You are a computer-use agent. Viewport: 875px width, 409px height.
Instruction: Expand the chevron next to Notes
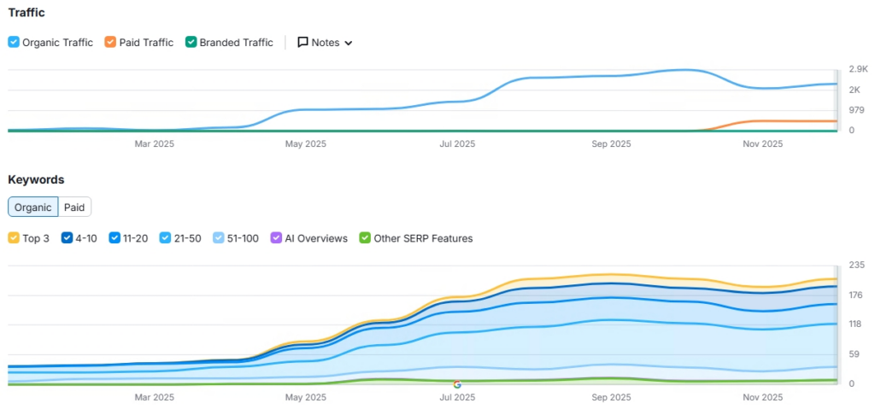coord(349,43)
